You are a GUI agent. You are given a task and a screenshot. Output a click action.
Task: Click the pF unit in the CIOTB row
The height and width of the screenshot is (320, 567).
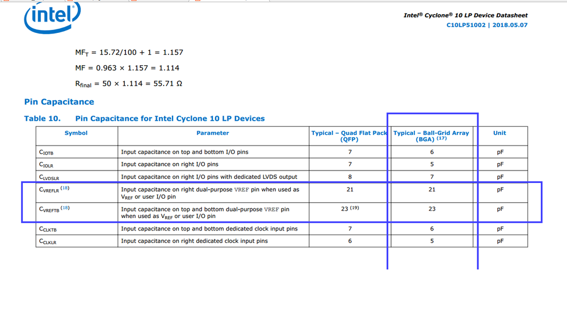[500, 152]
